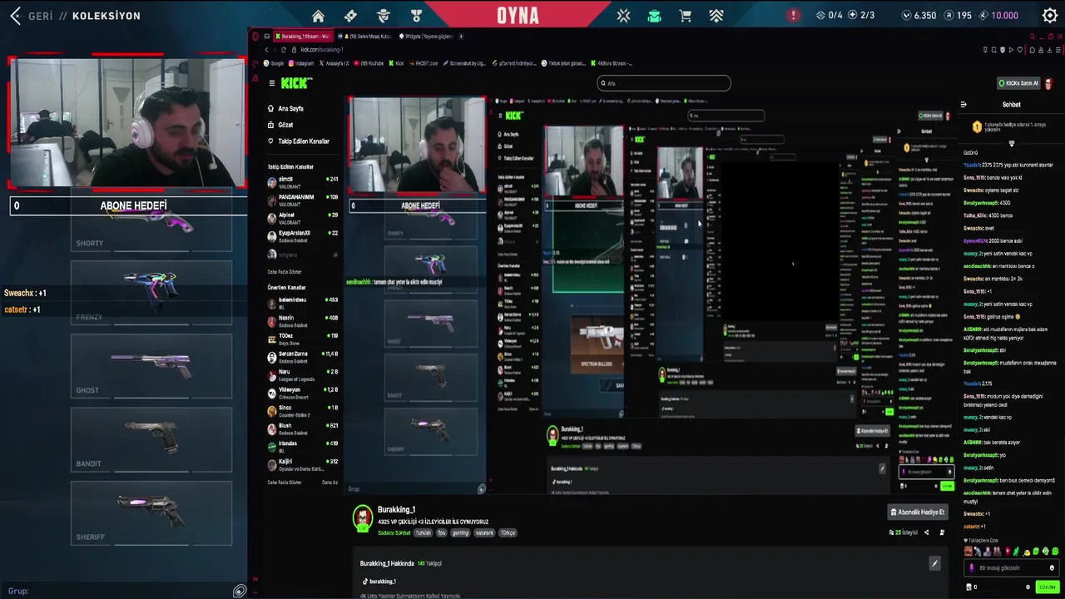Open the burakking_1 TikTok link
1065x599 pixels.
379,582
